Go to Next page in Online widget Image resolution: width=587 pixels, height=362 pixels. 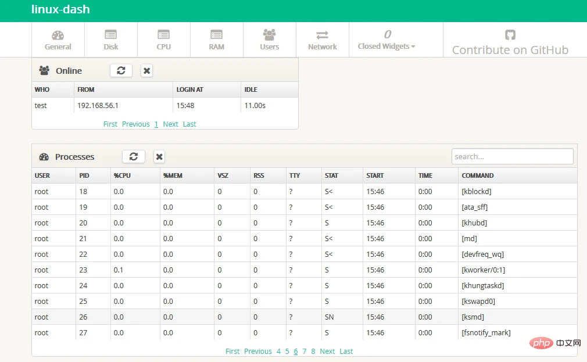point(170,124)
